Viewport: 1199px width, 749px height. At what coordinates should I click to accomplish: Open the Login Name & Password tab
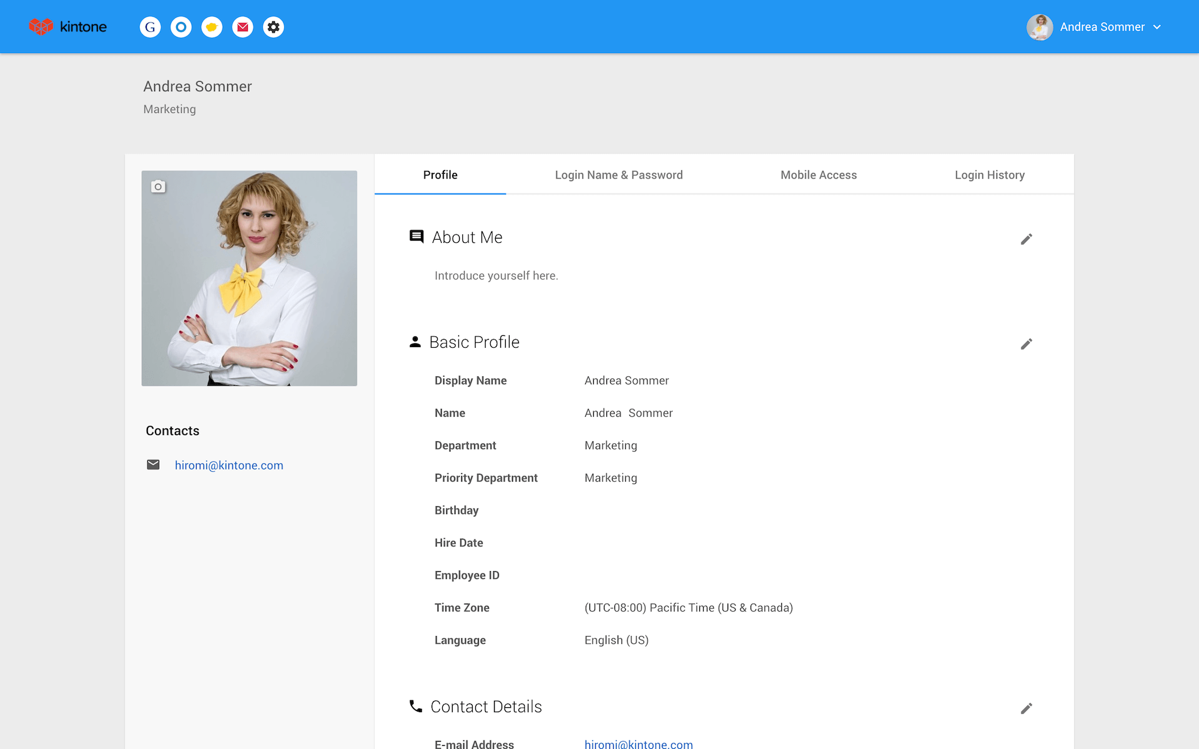tap(619, 175)
